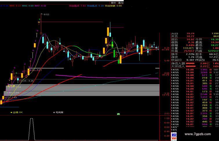219x141 pixels.
Task: Click the 最低 value 10.27
Action: 215,45
